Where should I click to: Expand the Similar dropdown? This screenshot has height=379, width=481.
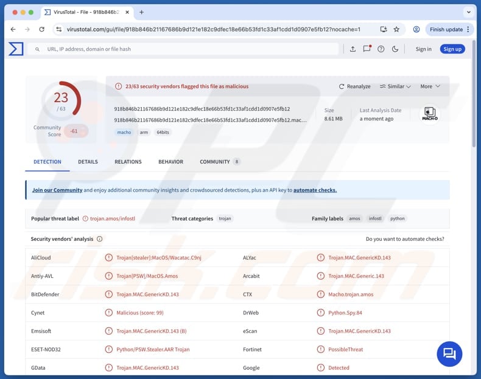pos(395,86)
